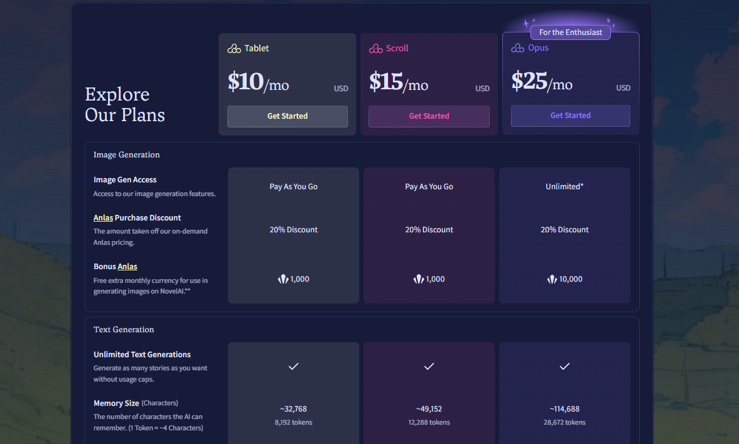This screenshot has width=739, height=444.
Task: Click the Anlas icon next to Tablet 1,000
Action: pyautogui.click(x=283, y=279)
